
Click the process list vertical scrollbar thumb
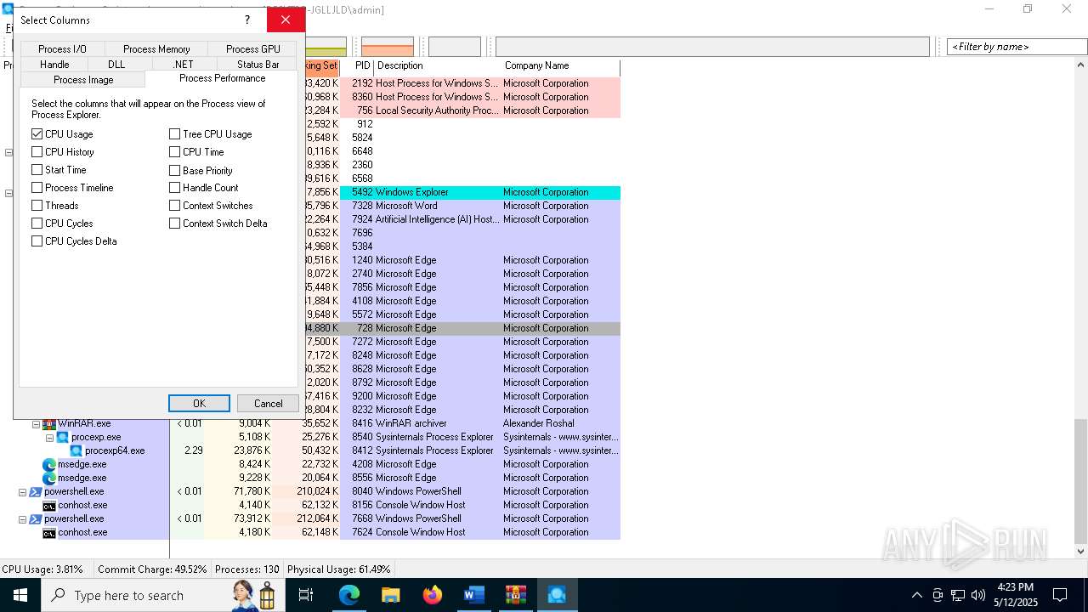[1080, 480]
